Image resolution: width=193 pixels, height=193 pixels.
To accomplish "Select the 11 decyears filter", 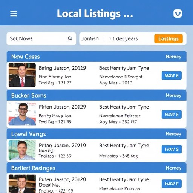I will pos(123,39).
